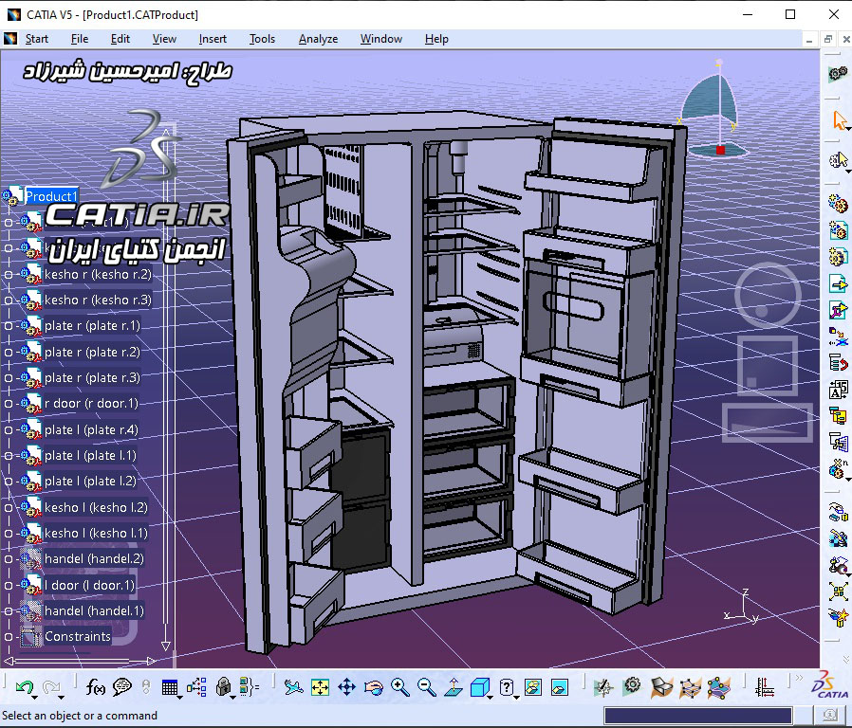Open the View menu

tap(164, 39)
